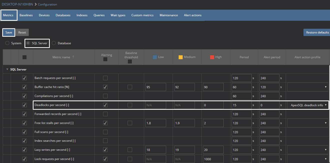This screenshot has width=330, height=163.
Task: Switch to the Wait types tab
Action: 118,15
